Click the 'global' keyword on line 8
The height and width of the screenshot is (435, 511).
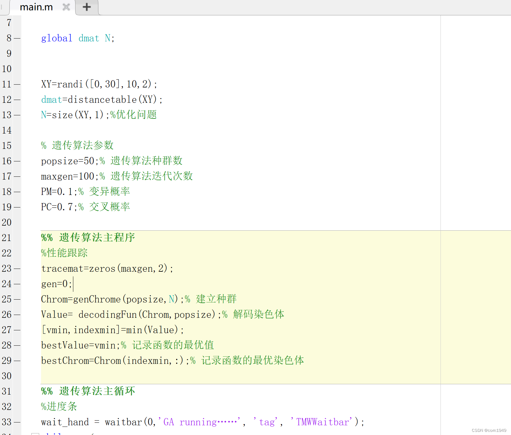point(57,38)
